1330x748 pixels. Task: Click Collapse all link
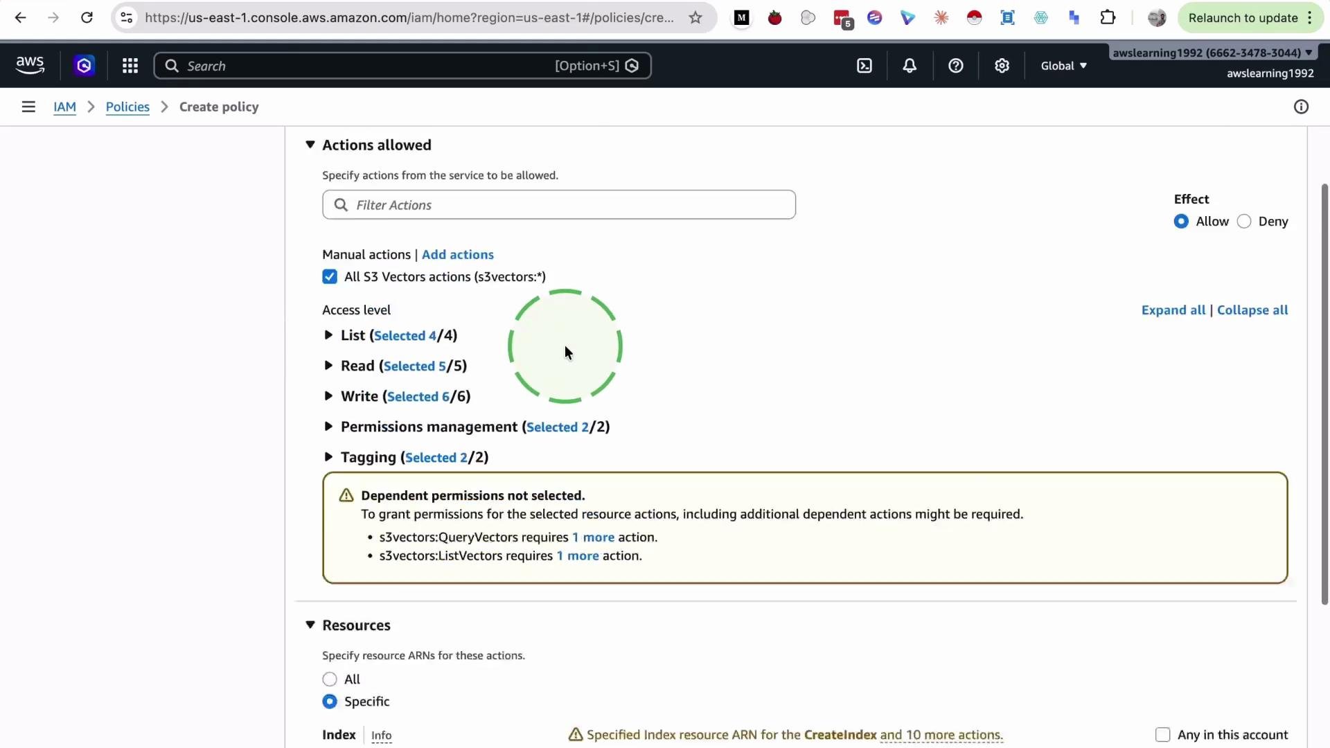click(1252, 310)
